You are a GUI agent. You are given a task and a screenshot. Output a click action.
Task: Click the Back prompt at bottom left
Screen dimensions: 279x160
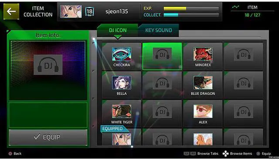tap(15, 153)
